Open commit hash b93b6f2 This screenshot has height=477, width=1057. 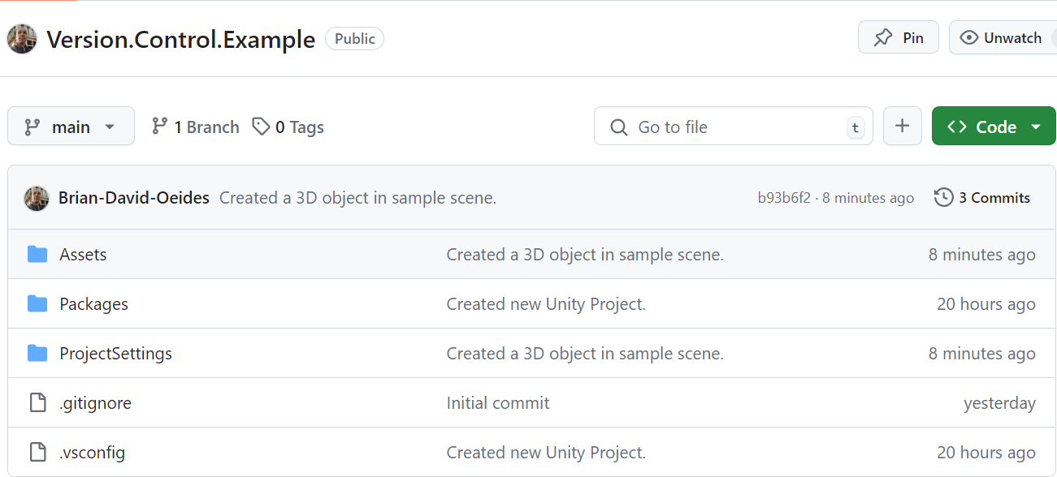pos(783,198)
